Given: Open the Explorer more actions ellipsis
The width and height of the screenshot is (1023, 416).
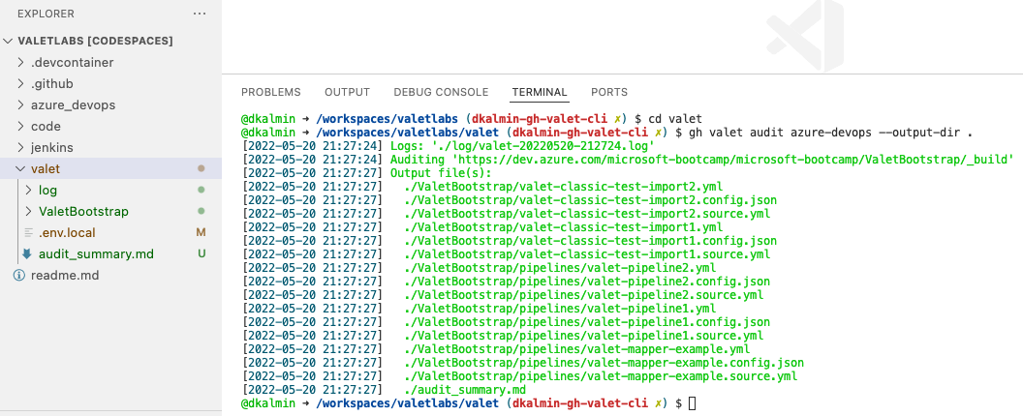Looking at the screenshot, I should tap(200, 14).
